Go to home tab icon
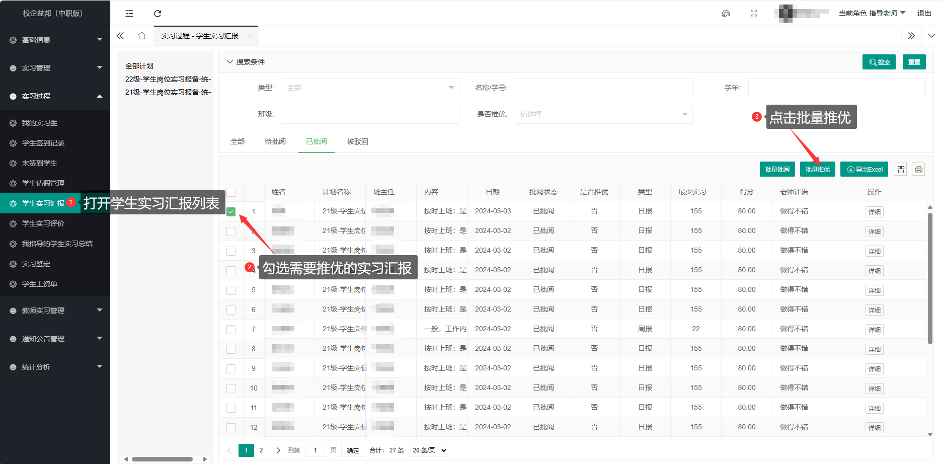Viewport: 941px width, 464px height. coord(142,36)
